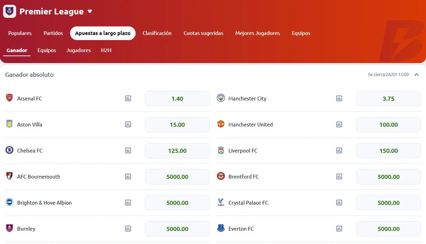
Task: Open the Everton FC team name
Action: pyautogui.click(x=241, y=229)
